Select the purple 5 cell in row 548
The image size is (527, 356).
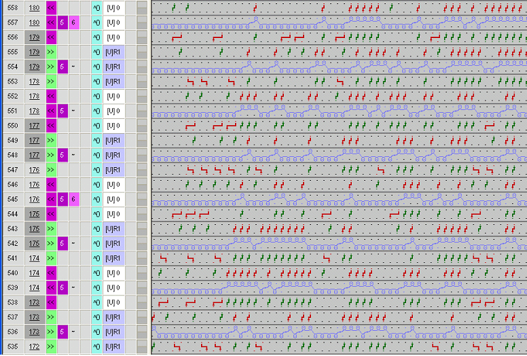(62, 155)
